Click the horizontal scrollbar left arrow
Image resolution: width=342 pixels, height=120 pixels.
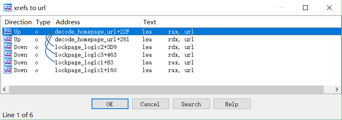(x=5, y=89)
